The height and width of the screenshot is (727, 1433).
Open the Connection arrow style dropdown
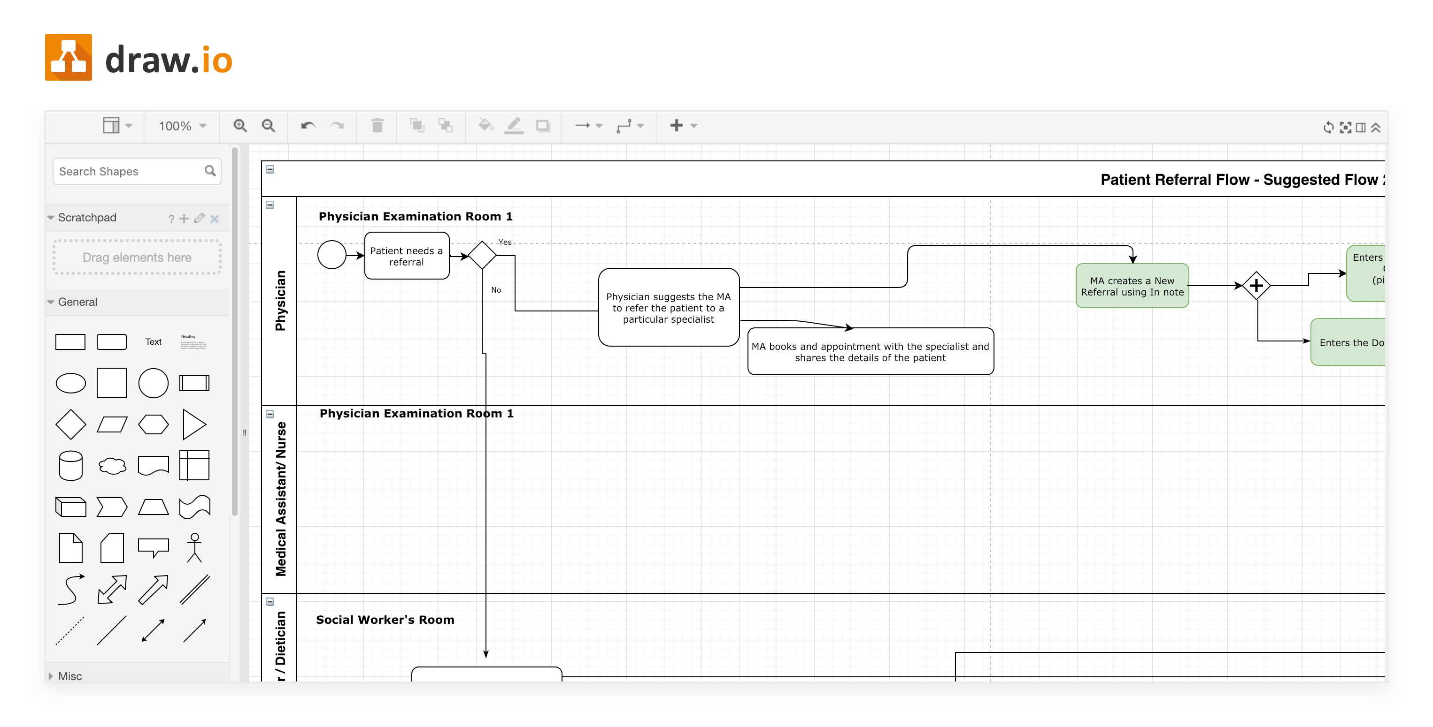coord(589,126)
